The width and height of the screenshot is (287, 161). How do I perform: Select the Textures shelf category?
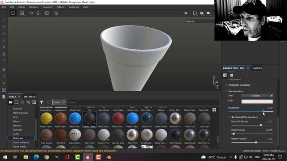pyautogui.click(x=17, y=109)
